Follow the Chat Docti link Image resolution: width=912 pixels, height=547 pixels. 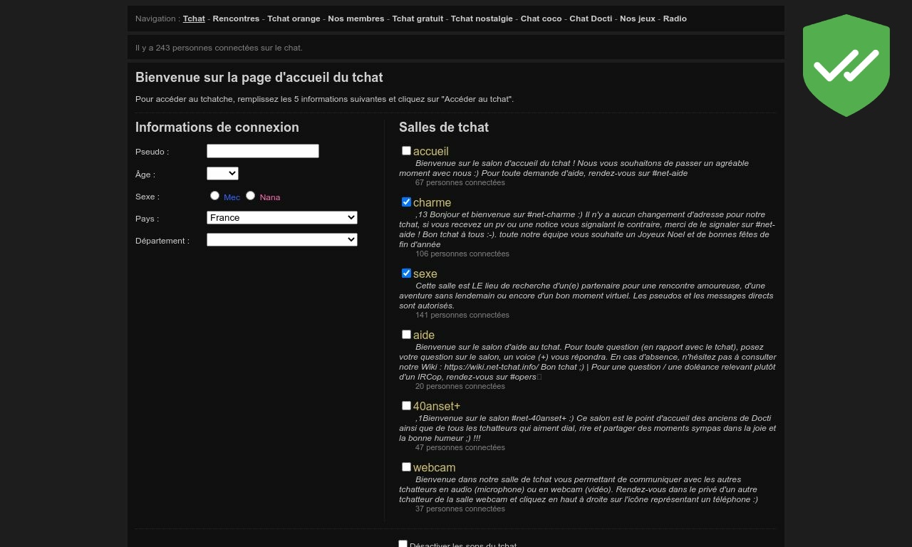pyautogui.click(x=591, y=19)
